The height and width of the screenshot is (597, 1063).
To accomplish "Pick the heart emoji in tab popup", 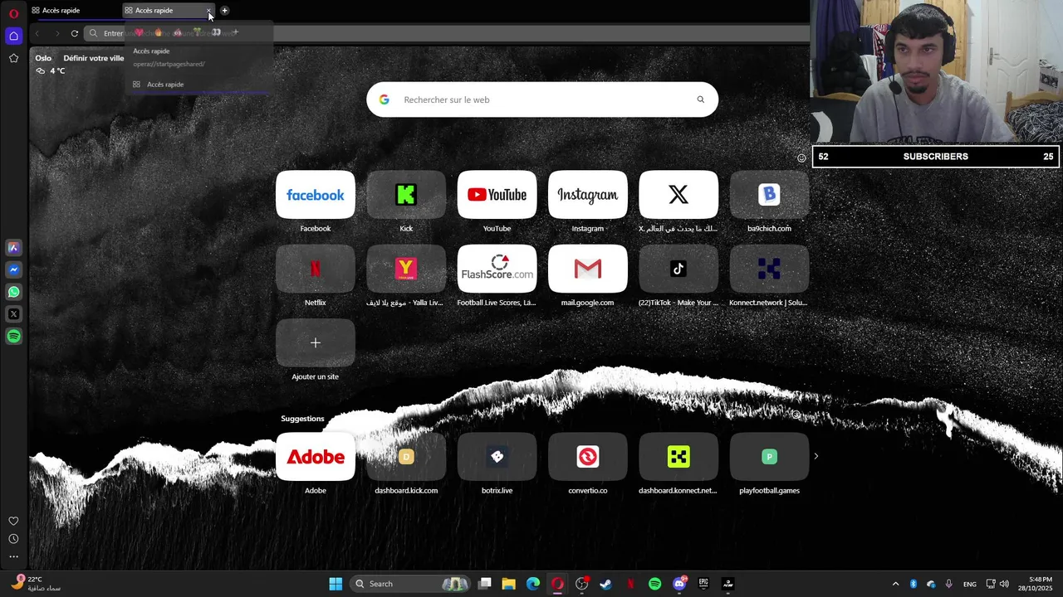I will 139,32.
